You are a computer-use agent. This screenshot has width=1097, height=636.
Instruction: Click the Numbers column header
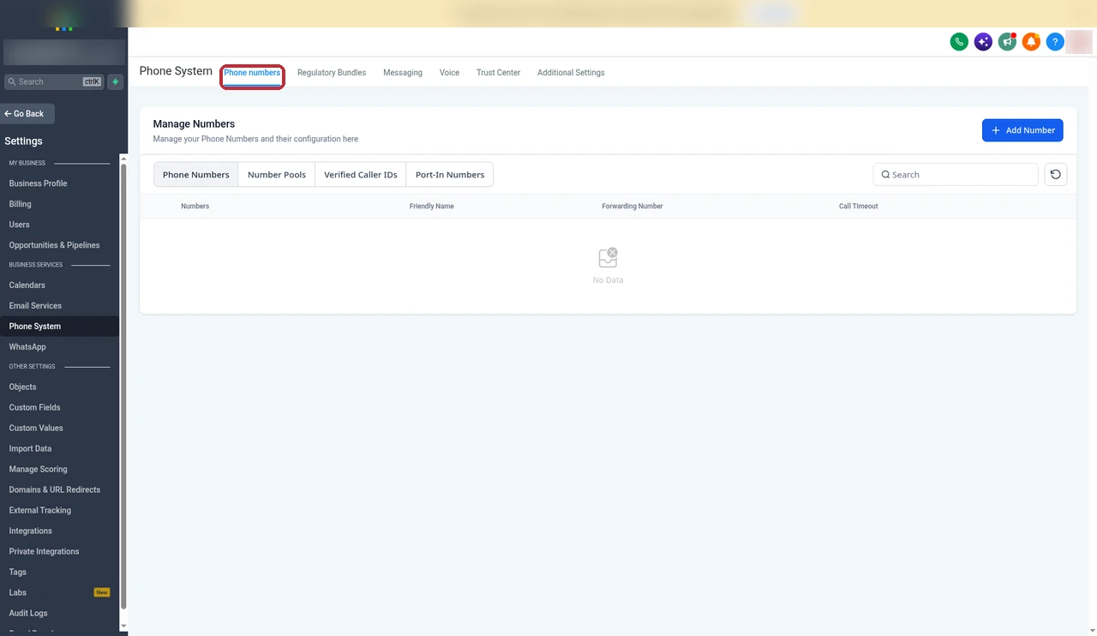(x=195, y=207)
